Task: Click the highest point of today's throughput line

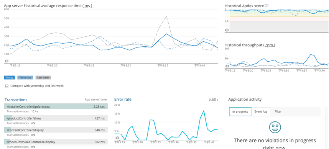Action: [310, 54]
